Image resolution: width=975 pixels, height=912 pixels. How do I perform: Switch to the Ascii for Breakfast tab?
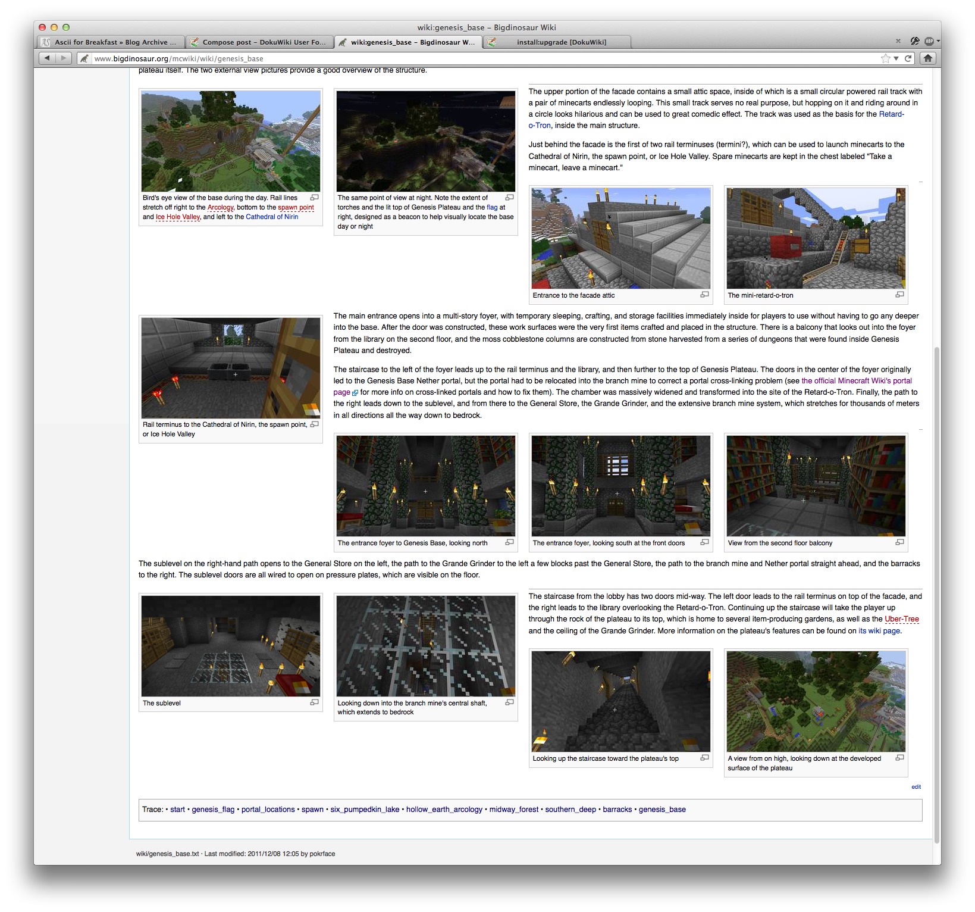coord(111,42)
